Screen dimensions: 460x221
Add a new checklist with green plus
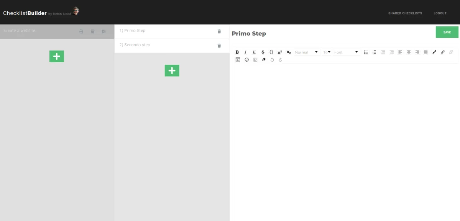(57, 56)
